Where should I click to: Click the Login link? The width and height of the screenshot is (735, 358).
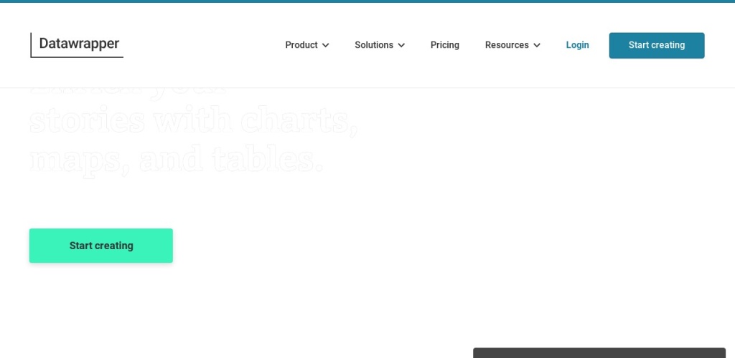click(577, 45)
